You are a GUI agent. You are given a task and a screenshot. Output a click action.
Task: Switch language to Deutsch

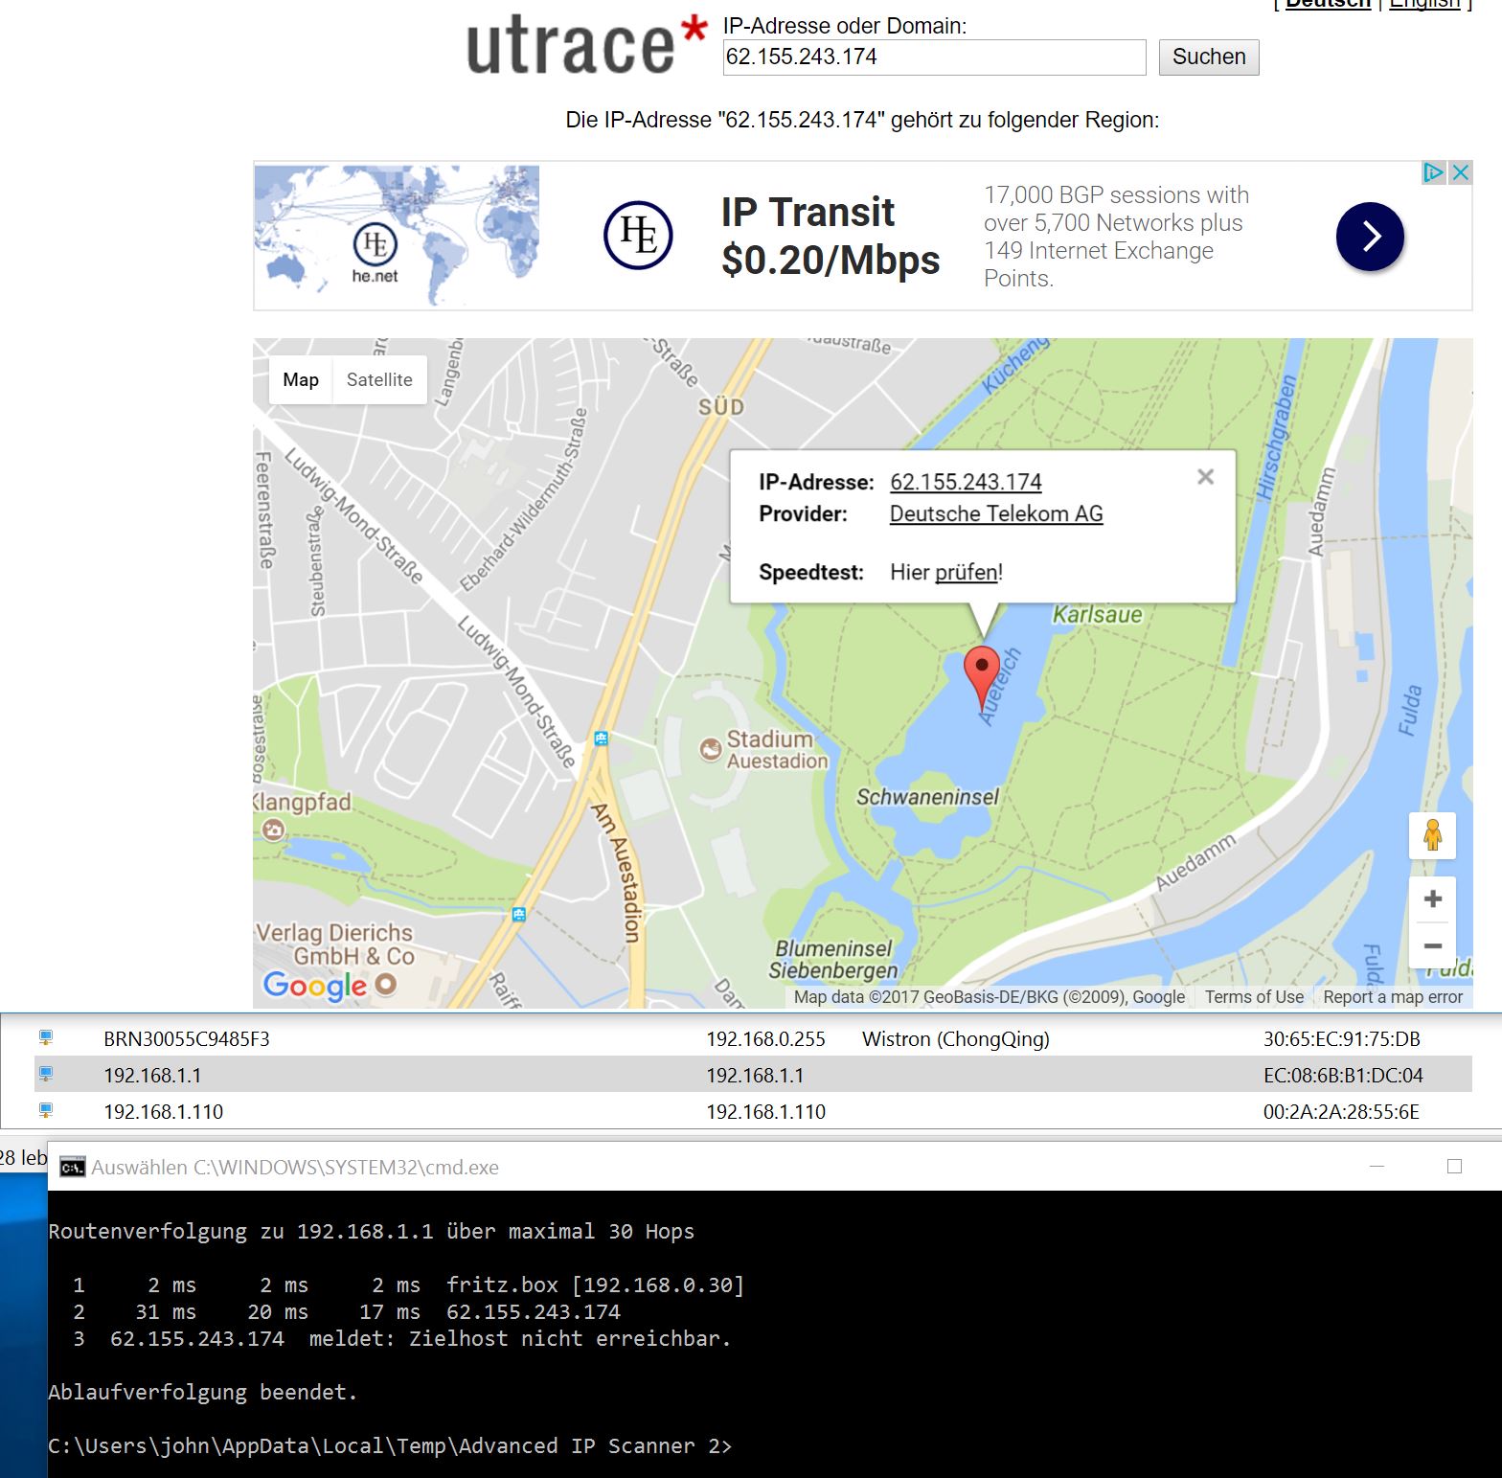click(x=1328, y=4)
